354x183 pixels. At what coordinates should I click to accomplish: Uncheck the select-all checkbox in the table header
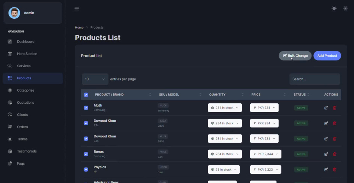86,95
